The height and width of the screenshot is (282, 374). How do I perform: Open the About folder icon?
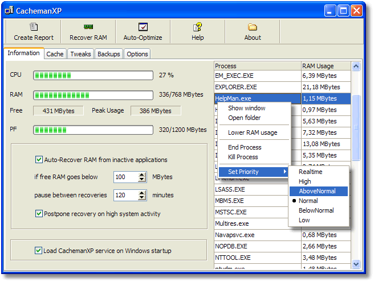252,27
